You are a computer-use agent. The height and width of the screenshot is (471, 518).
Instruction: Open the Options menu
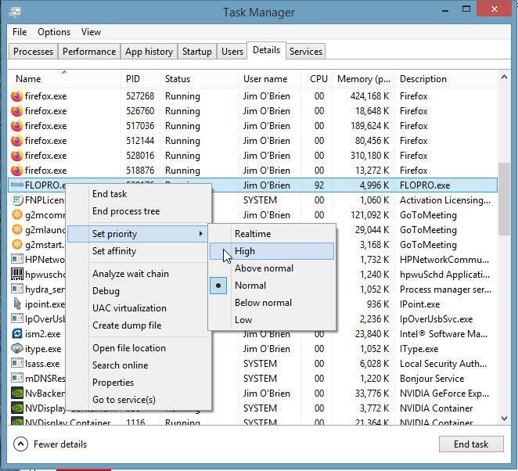(x=54, y=32)
